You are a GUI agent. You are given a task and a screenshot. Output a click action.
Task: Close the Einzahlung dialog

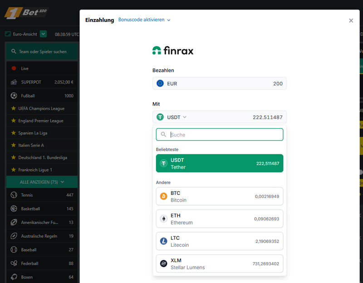351,20
